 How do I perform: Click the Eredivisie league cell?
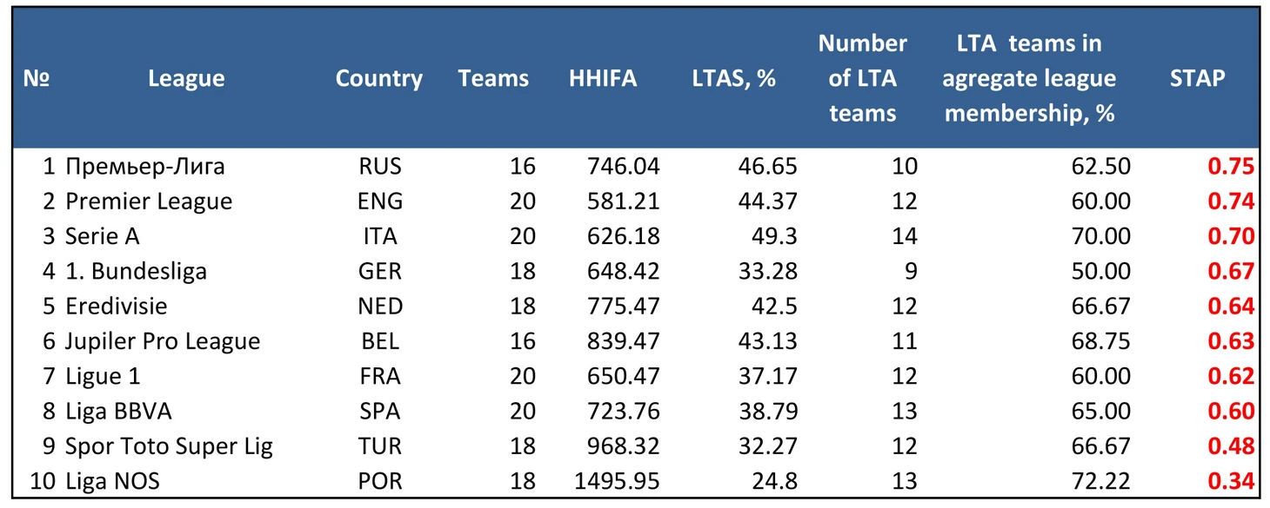(117, 307)
